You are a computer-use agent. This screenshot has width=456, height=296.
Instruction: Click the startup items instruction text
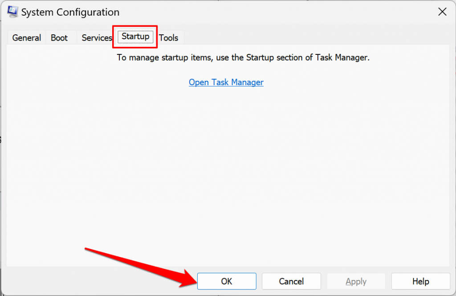pyautogui.click(x=243, y=58)
